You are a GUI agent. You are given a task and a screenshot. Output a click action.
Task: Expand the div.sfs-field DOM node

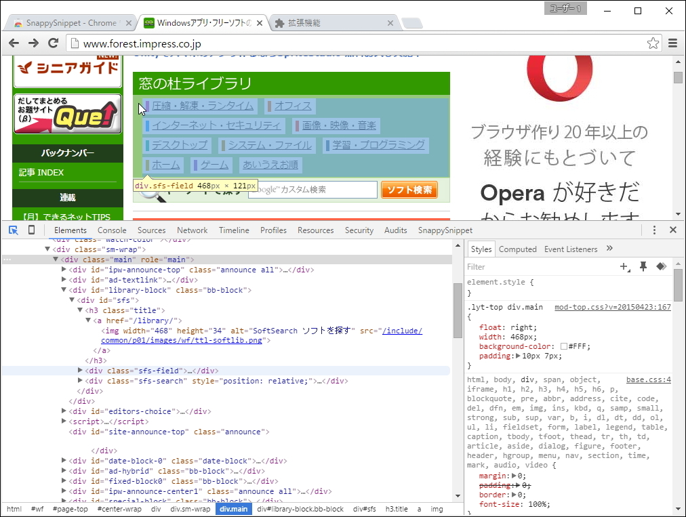coord(81,371)
